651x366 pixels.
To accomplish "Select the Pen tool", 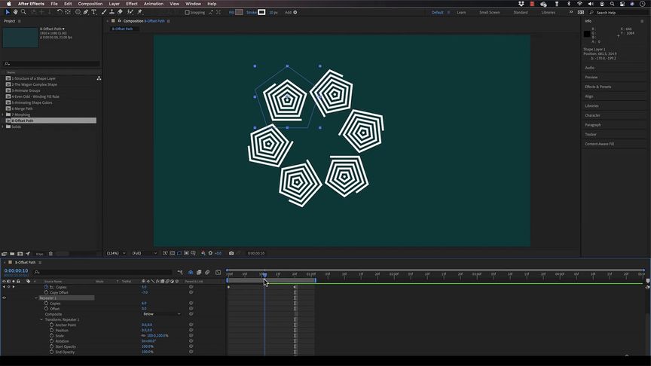I will (x=85, y=12).
